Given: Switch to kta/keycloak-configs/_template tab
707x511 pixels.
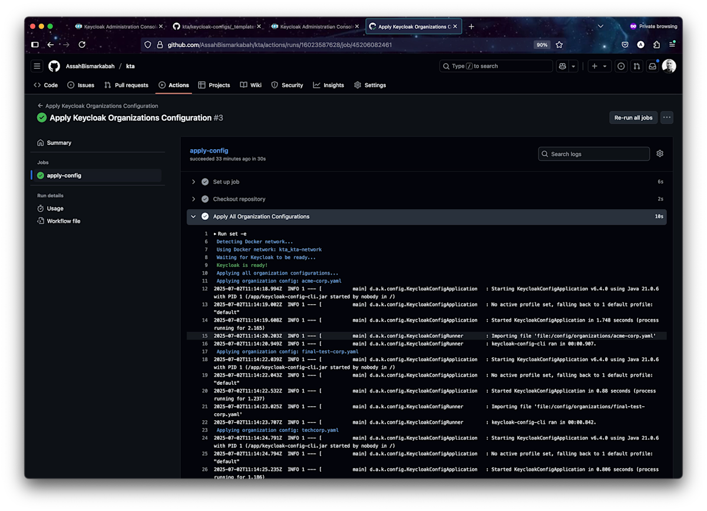Looking at the screenshot, I should (x=217, y=27).
